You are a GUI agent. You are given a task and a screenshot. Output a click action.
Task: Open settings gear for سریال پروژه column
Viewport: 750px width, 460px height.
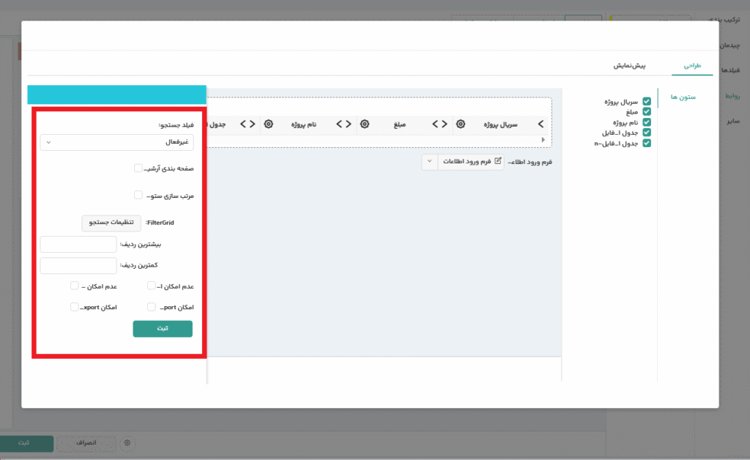coord(461,124)
